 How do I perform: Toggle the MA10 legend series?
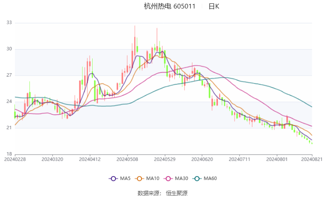click(147, 179)
